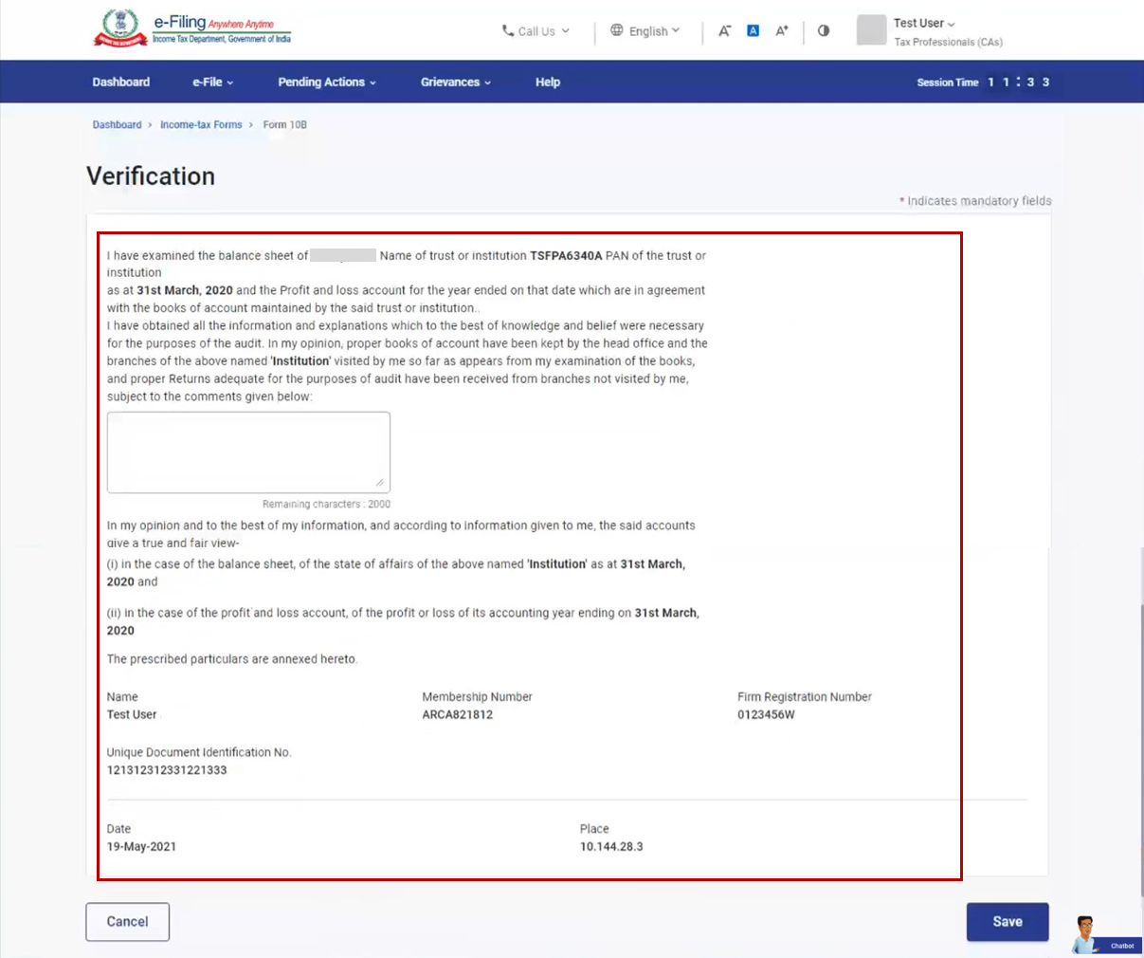Click the e-Filing Income Tax Department logo

pos(190,28)
